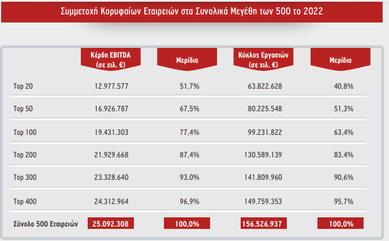389x241 pixels.
Task: Click the Top 400 row label
Action: click(x=25, y=201)
